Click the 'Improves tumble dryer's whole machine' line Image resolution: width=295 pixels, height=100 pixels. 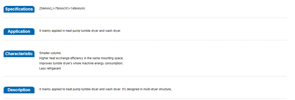pyautogui.click(x=81, y=63)
